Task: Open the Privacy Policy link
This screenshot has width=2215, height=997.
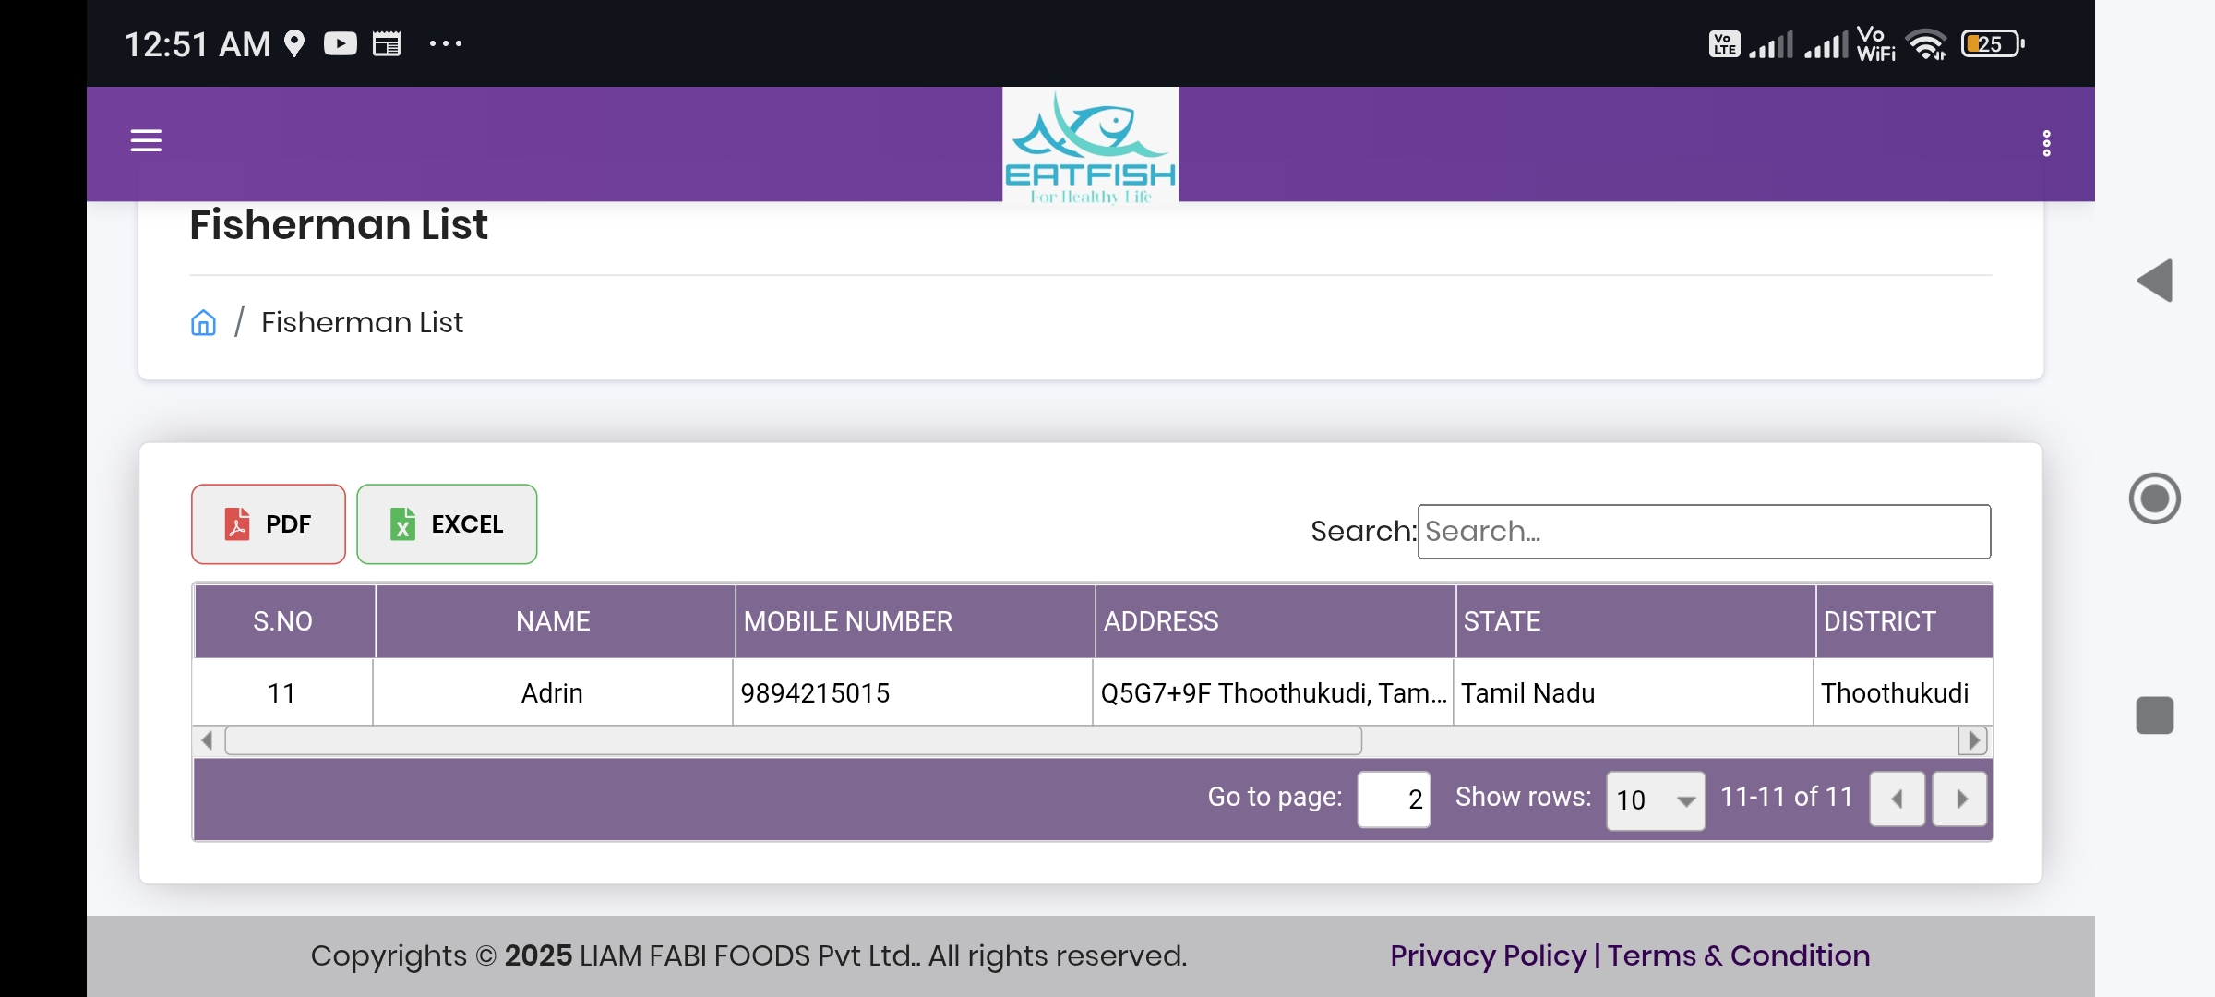Action: click(x=1488, y=955)
